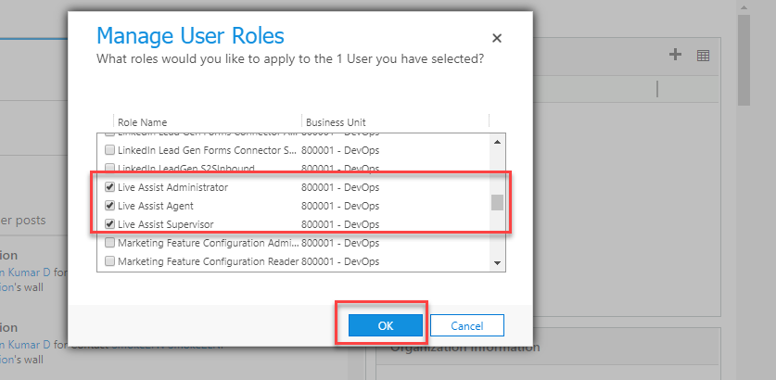Click OK to apply roles
Screen dimensions: 776x380
pos(386,325)
